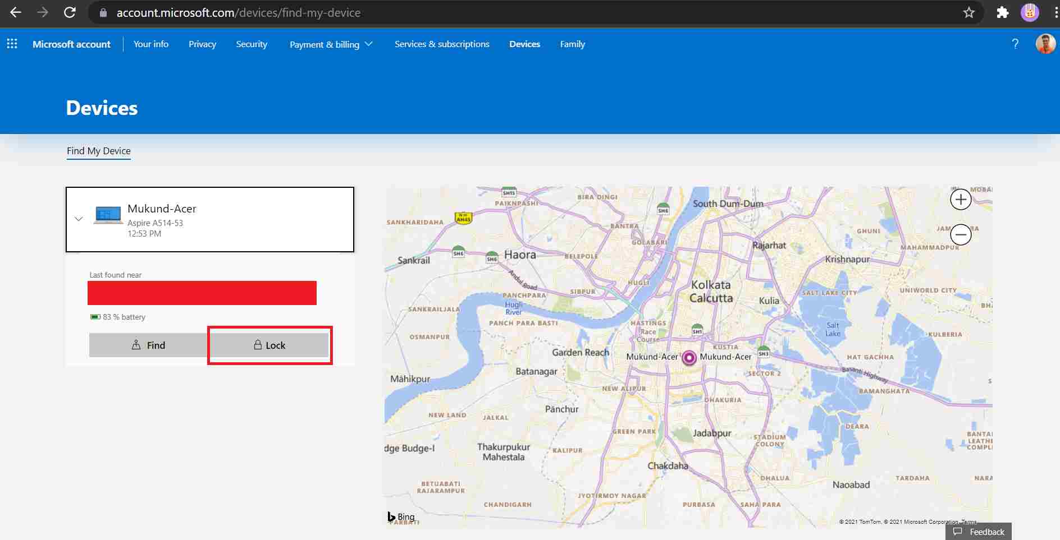Click the Devices page heading
This screenshot has width=1060, height=540.
click(x=102, y=108)
